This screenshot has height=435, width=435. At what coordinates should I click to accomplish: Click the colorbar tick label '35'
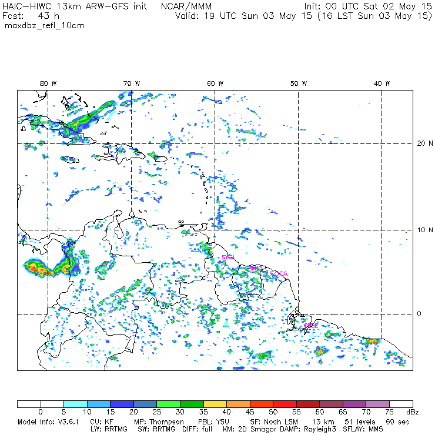(203, 412)
